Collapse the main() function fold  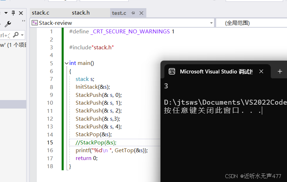pos(67,64)
